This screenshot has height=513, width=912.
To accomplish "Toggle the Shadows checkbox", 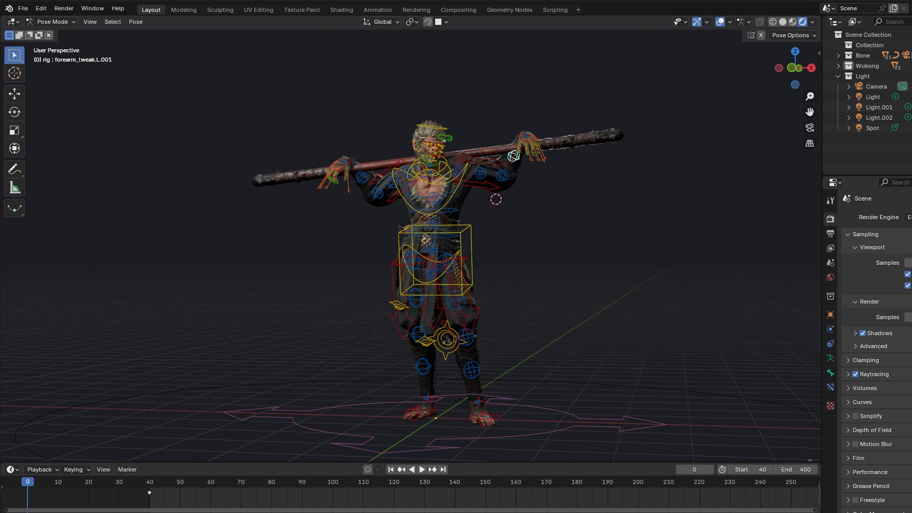I will pos(863,333).
